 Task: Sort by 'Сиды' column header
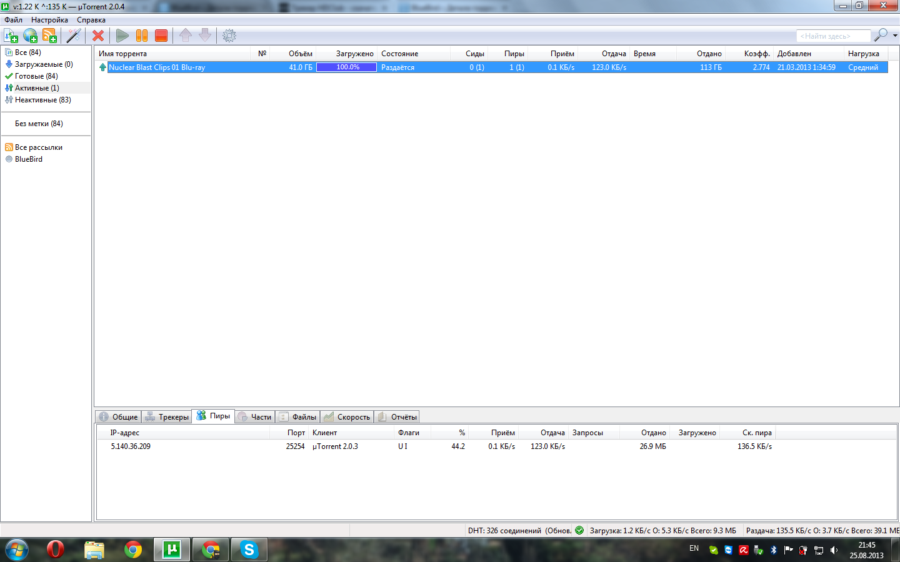coord(468,54)
